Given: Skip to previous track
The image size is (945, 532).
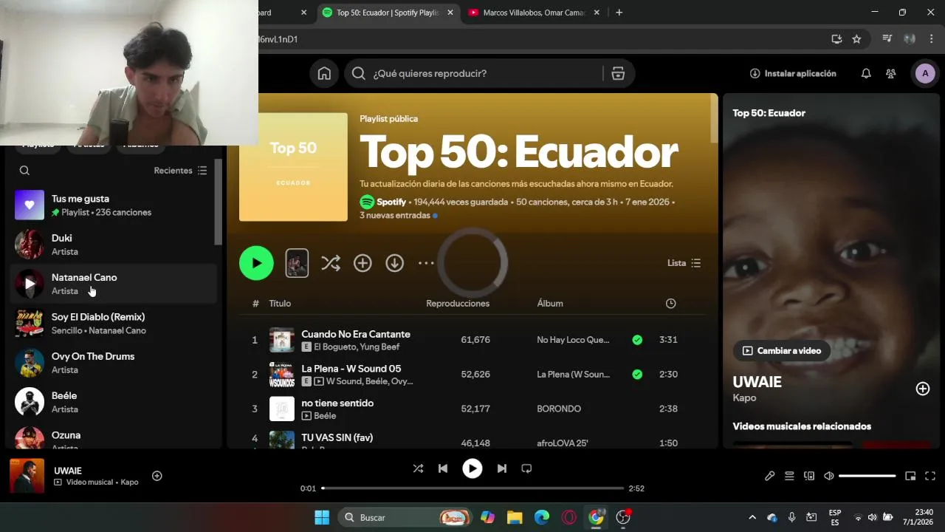Looking at the screenshot, I should point(443,468).
